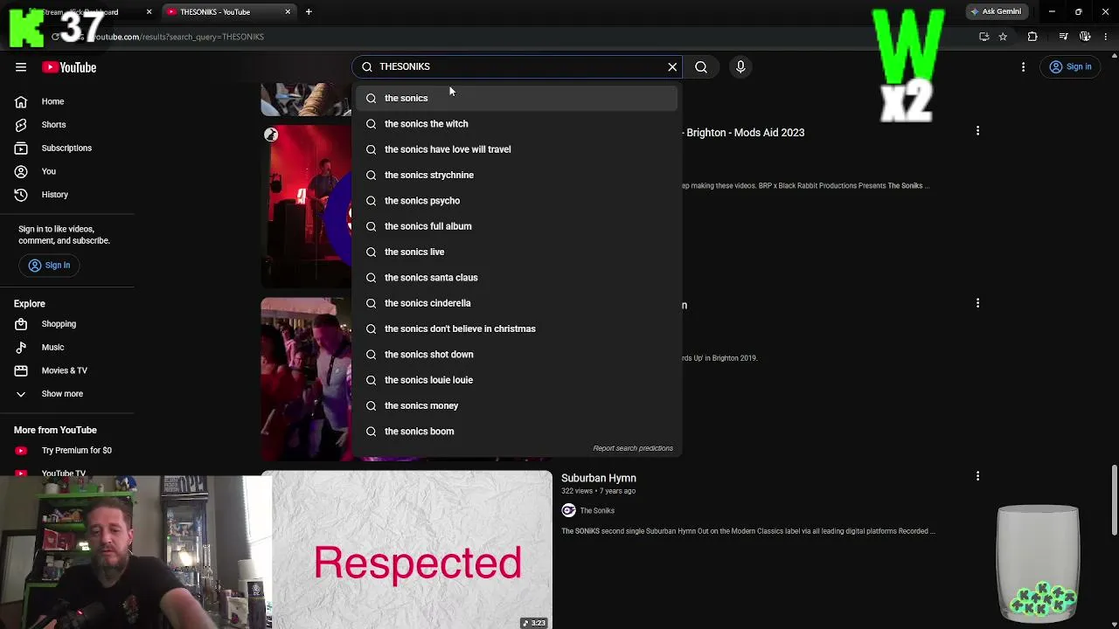Click the sidebar Sign in button
This screenshot has height=629, width=1119.
[x=49, y=265]
